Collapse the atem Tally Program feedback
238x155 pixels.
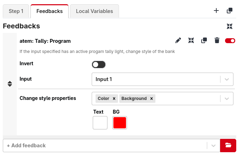(x=191, y=41)
